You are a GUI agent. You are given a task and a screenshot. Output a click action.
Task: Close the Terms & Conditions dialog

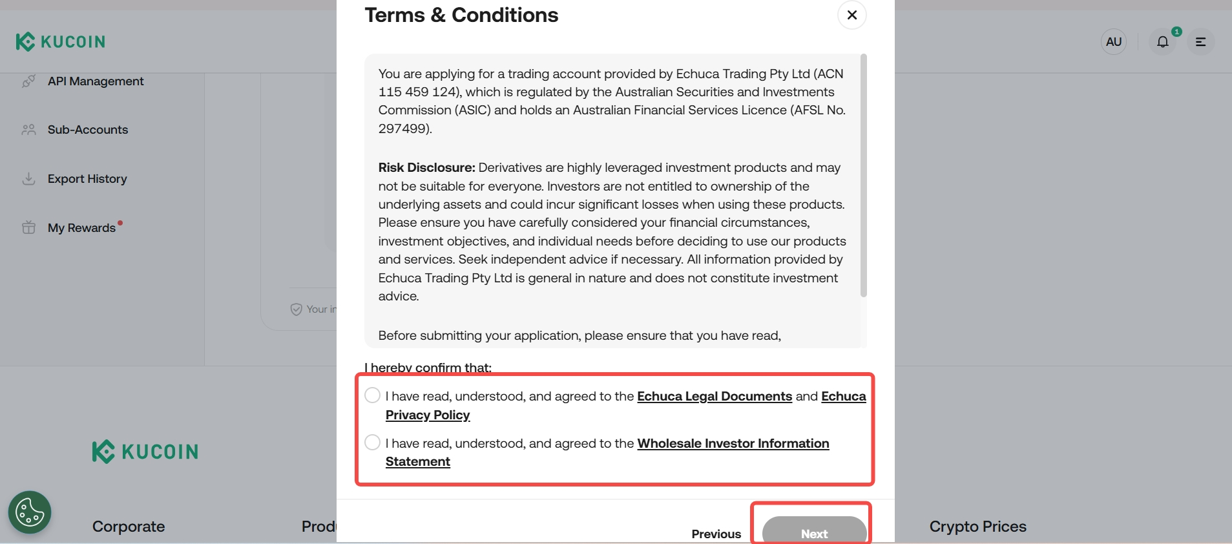click(851, 15)
